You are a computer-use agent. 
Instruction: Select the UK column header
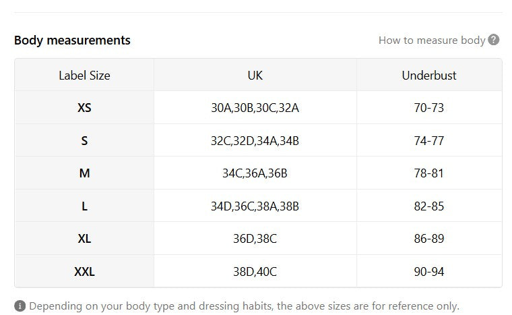pyautogui.click(x=255, y=76)
